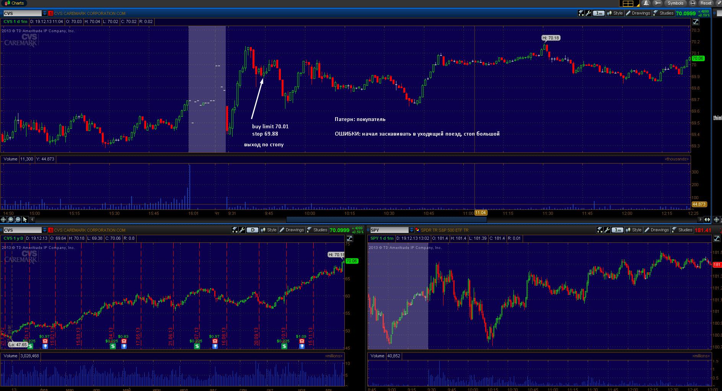Screen dimensions: 722x391
Task: Expand symbol dropdown arrow in SPY chart
Action: point(411,230)
